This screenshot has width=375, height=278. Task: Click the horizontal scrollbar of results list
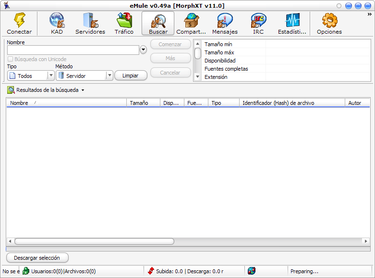tap(94, 241)
